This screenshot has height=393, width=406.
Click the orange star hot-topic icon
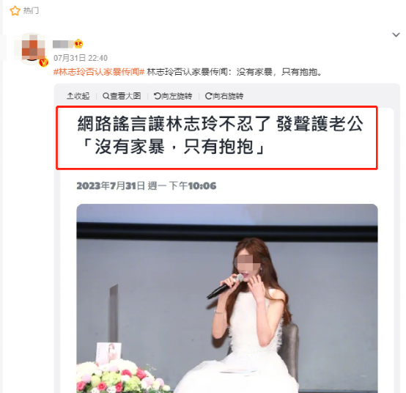15,11
